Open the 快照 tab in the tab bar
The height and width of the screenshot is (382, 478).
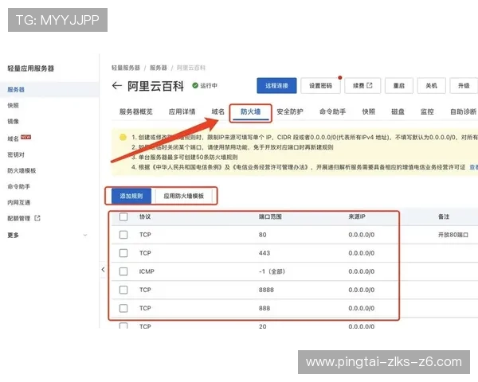(x=369, y=111)
